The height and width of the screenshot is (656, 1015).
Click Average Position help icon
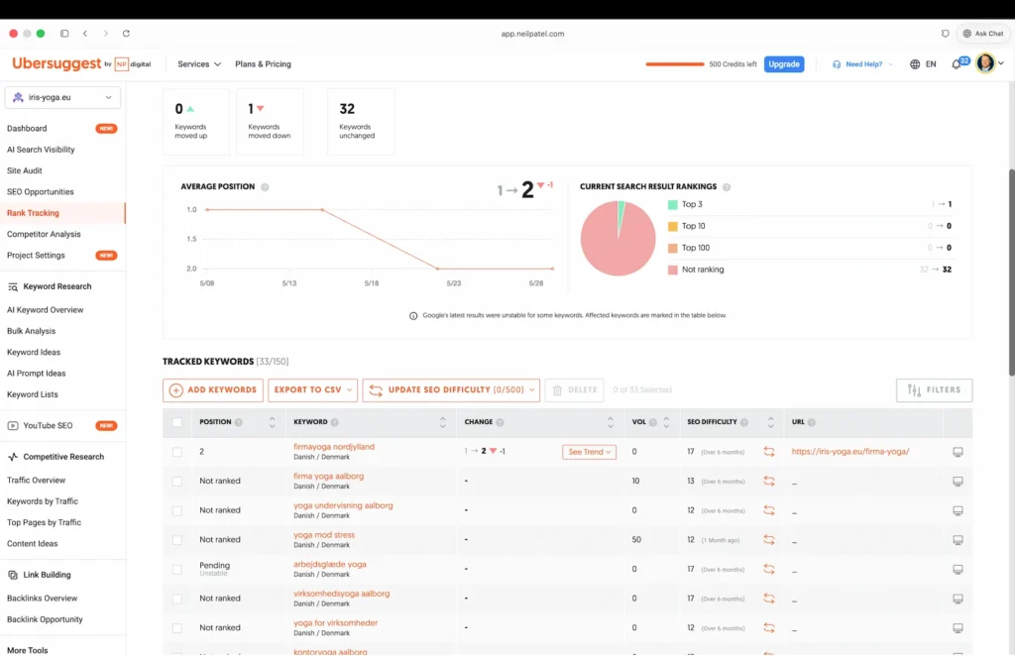265,187
